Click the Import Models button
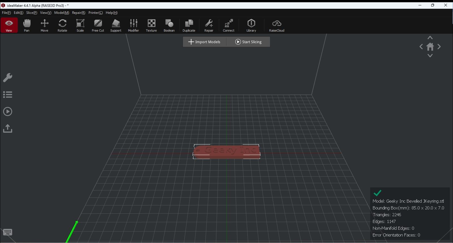The width and height of the screenshot is (453, 243). click(x=204, y=42)
